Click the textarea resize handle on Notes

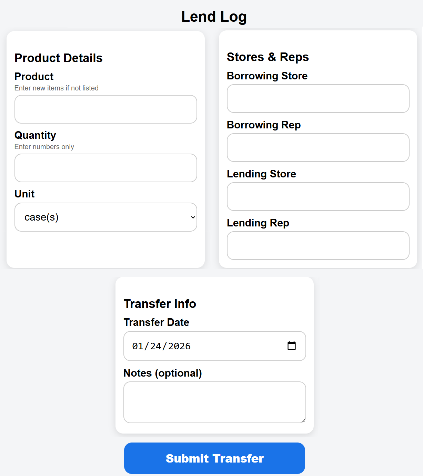[x=303, y=421]
